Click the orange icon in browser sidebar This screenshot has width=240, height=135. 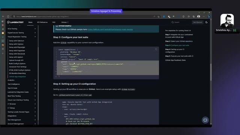click(x=3, y=45)
